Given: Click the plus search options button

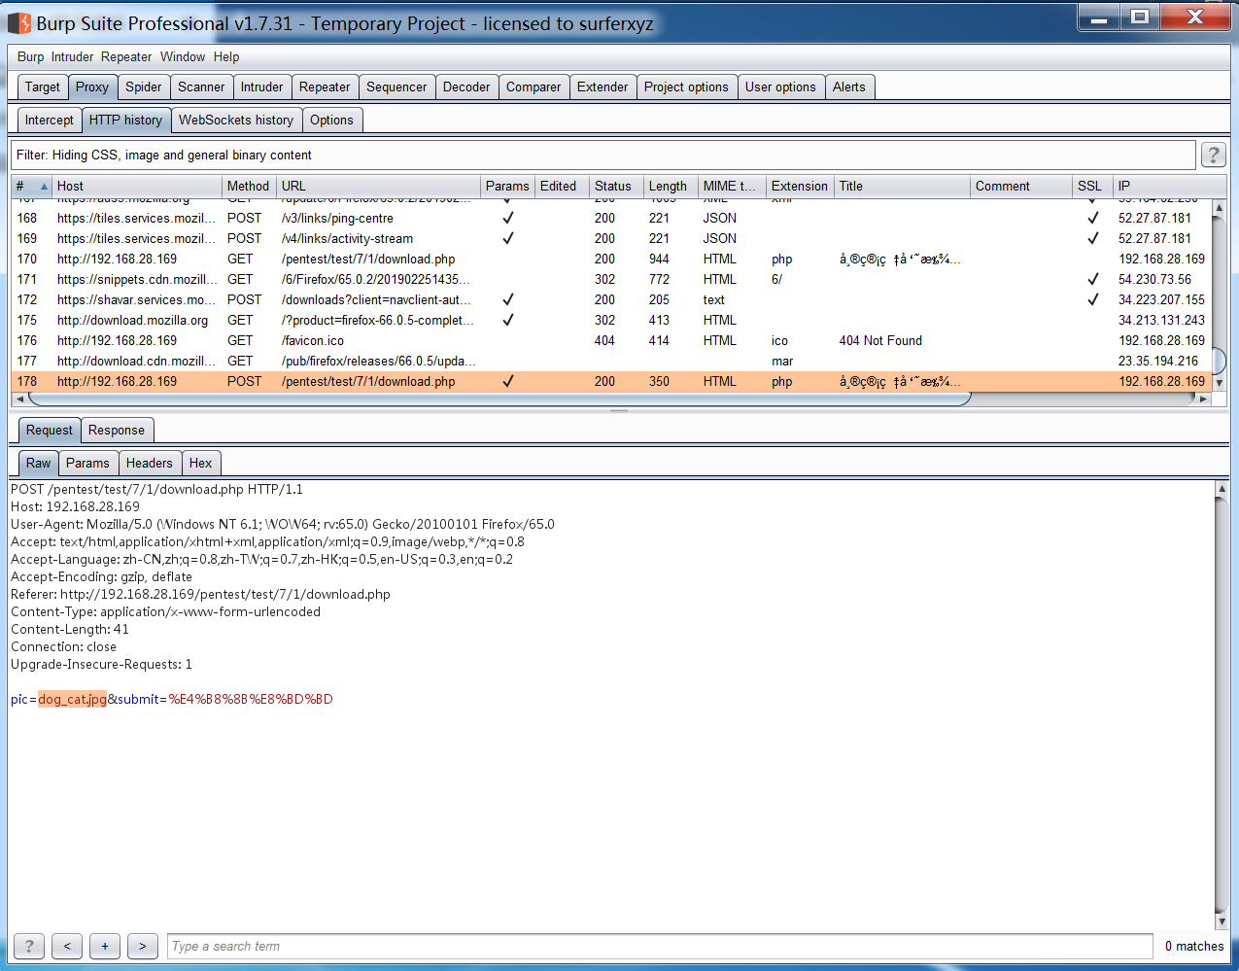Looking at the screenshot, I should [x=104, y=946].
